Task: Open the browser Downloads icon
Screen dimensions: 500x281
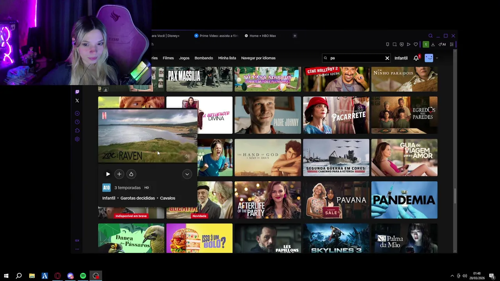Action: 433,44
